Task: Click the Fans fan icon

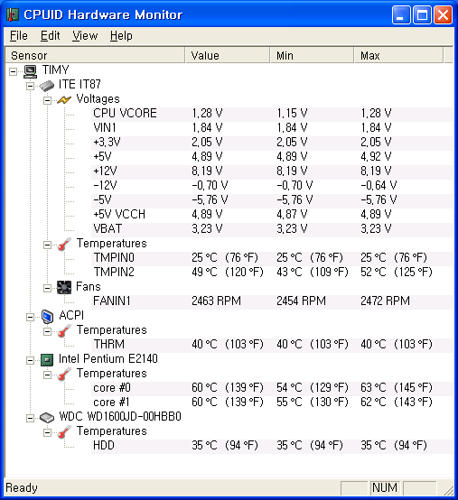Action: click(64, 288)
